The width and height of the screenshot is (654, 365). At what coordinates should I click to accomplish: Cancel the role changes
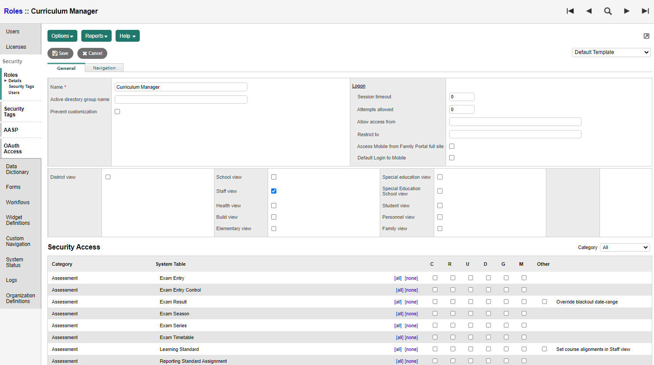pyautogui.click(x=92, y=53)
